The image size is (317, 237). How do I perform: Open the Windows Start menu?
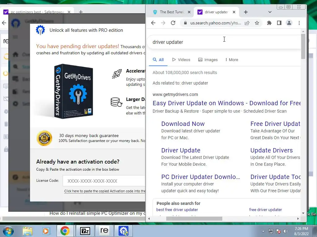[x=8, y=231]
